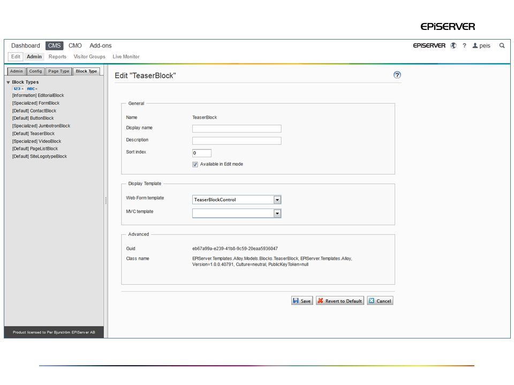Select TeaserBlock in block types list
514x385 pixels.
pyautogui.click(x=33, y=134)
